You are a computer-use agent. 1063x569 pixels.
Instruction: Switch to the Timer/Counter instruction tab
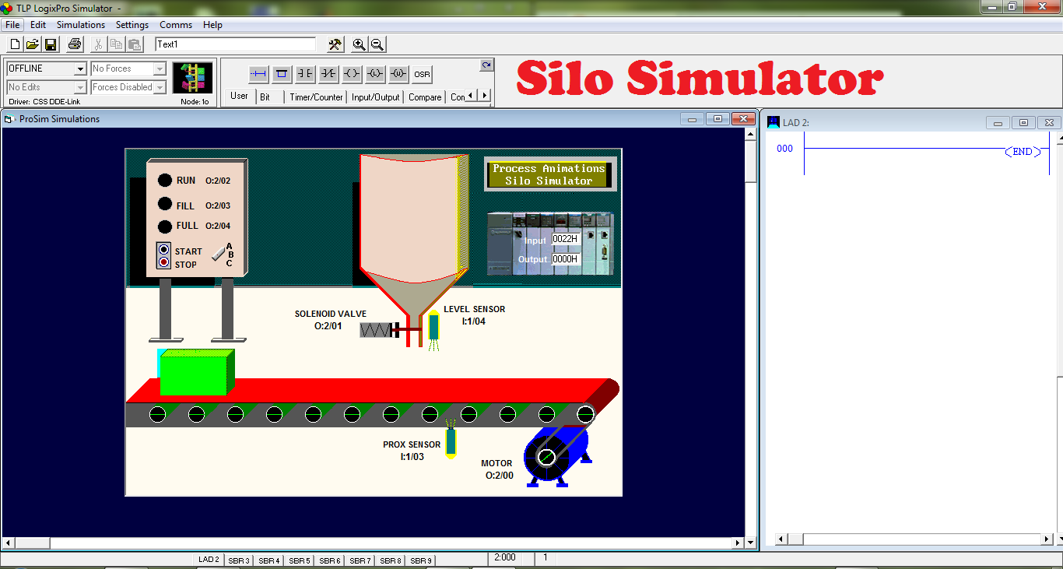click(315, 97)
